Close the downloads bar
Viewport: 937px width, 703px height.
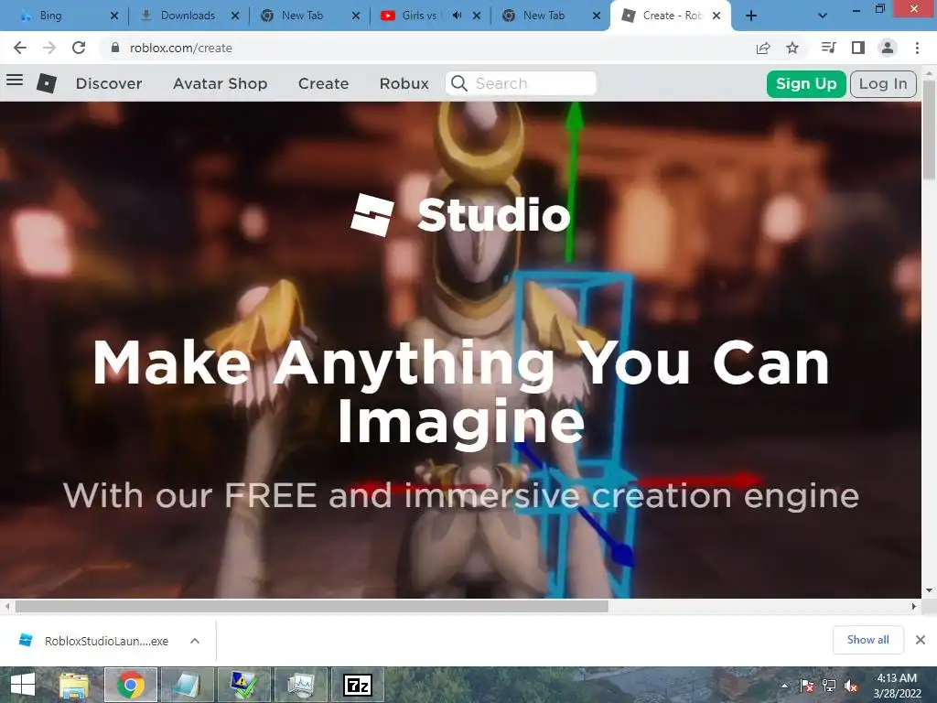(921, 640)
